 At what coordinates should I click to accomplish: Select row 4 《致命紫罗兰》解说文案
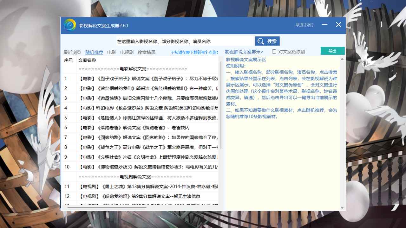click(140, 108)
